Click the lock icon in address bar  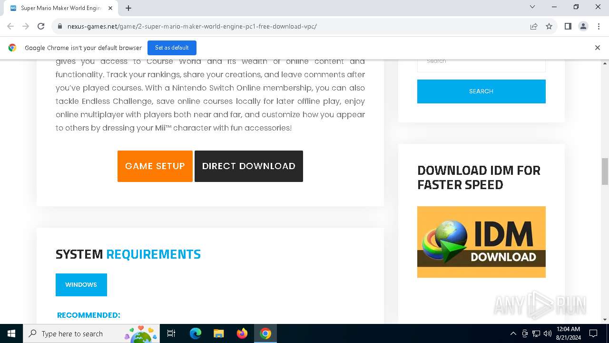pos(60,26)
